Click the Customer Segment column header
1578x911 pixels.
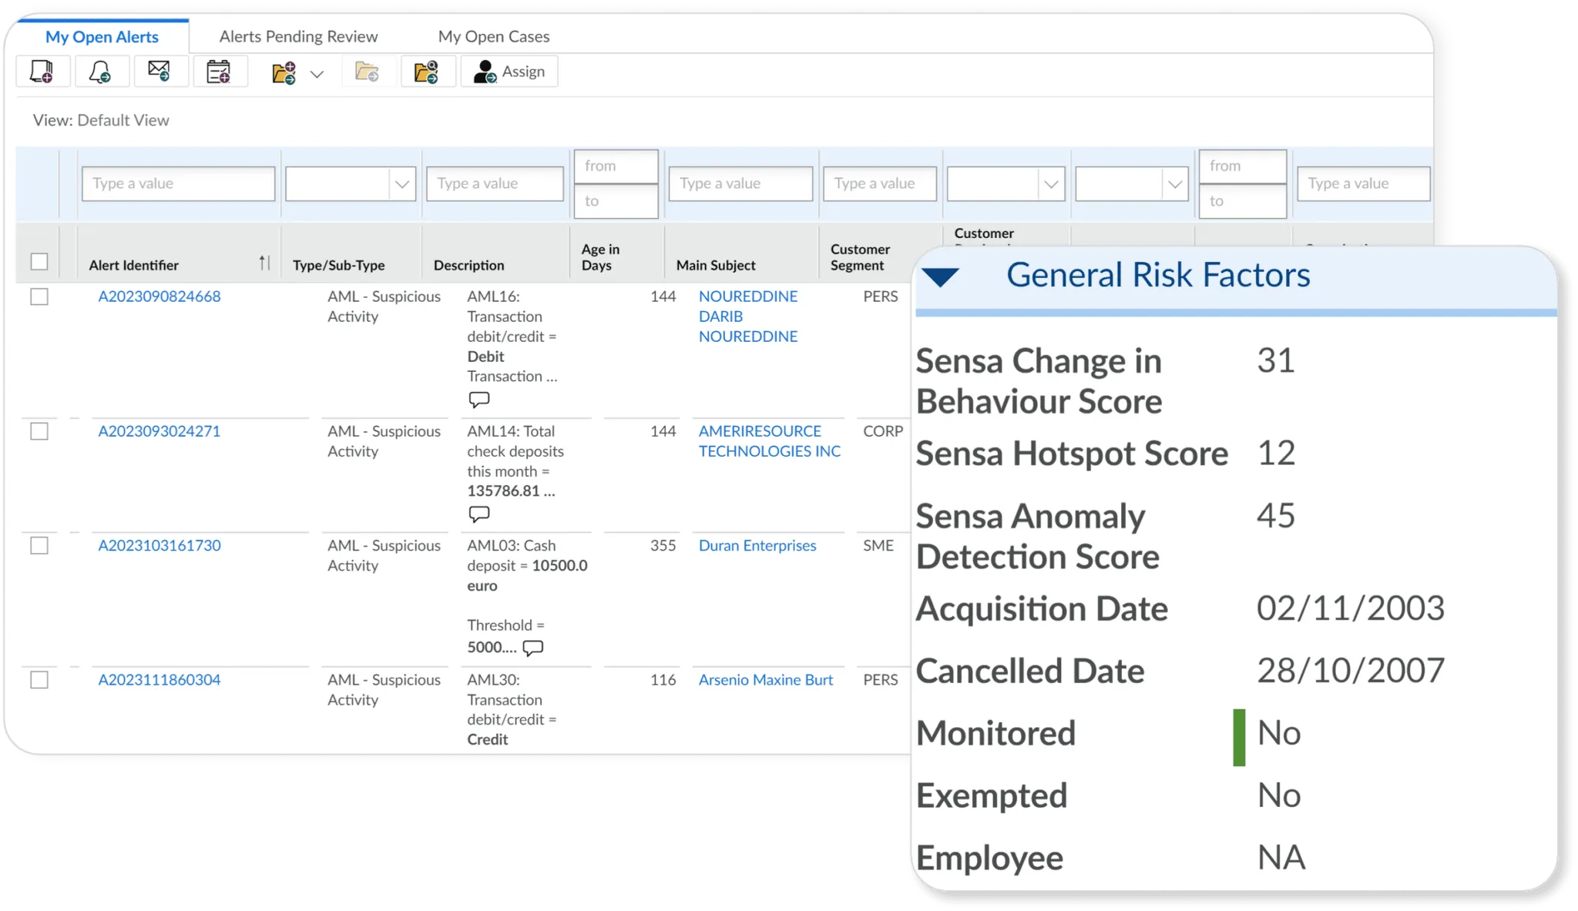[x=860, y=257]
